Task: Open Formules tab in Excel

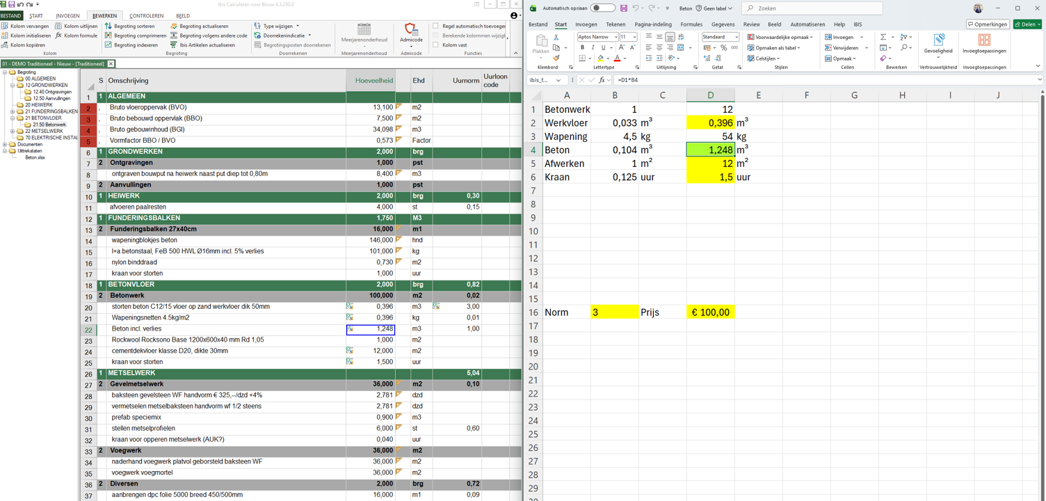Action: [x=691, y=24]
